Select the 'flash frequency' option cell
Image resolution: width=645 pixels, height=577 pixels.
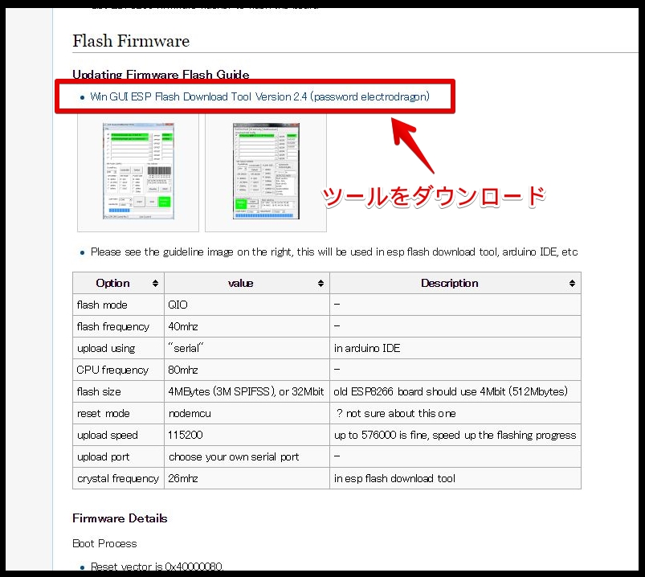click(118, 327)
